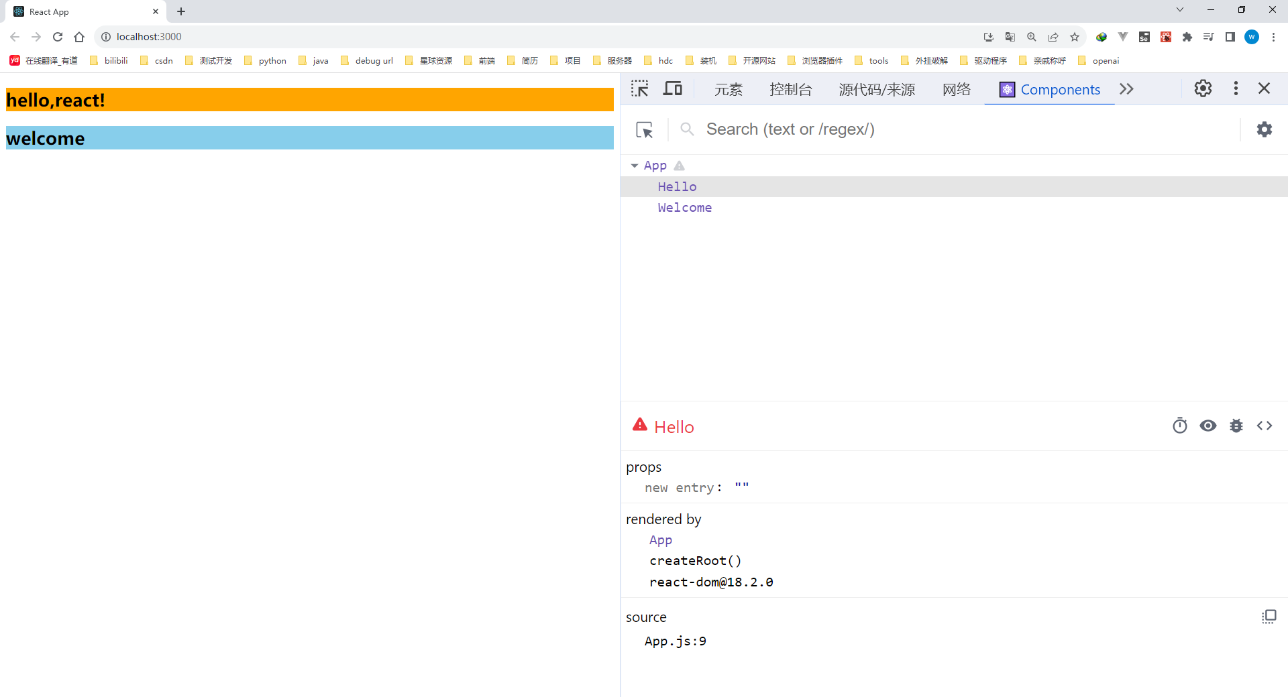Screen dimensions: 1288x697
Task: Click the copy icon in the source section
Action: (x=1269, y=617)
